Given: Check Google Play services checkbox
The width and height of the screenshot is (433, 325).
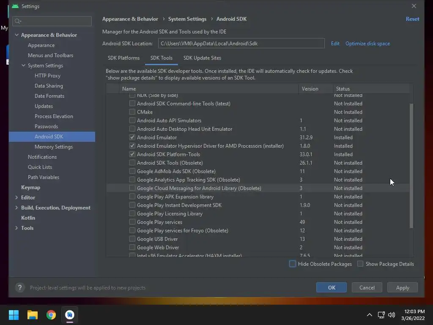Looking at the screenshot, I should [x=132, y=222].
